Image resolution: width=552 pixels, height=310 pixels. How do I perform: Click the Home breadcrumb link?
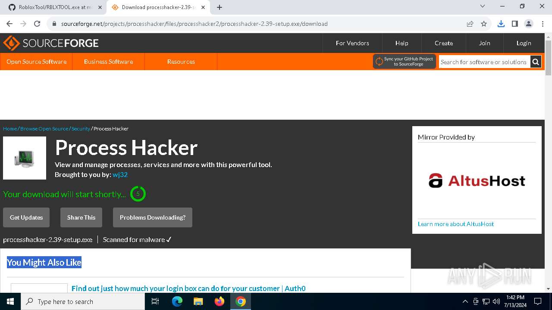pos(10,129)
